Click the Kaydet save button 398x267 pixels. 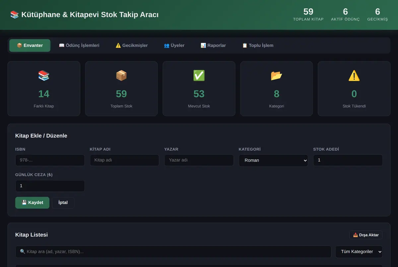[x=32, y=203]
